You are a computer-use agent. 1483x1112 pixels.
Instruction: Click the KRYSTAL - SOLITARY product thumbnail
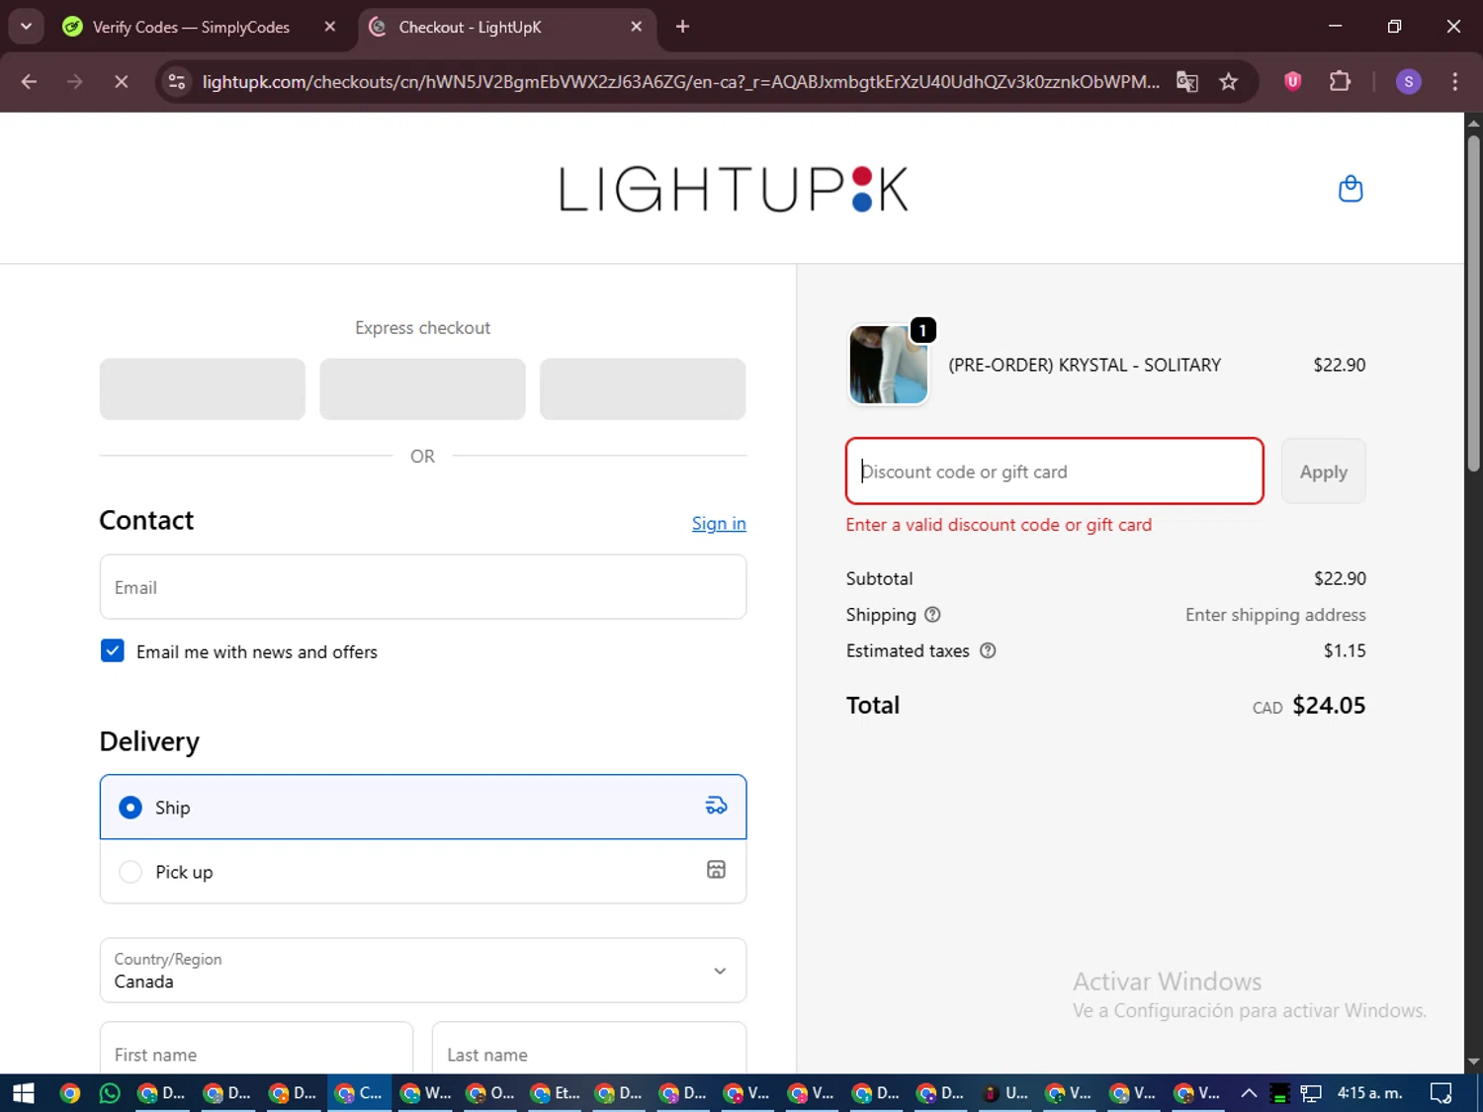(888, 365)
